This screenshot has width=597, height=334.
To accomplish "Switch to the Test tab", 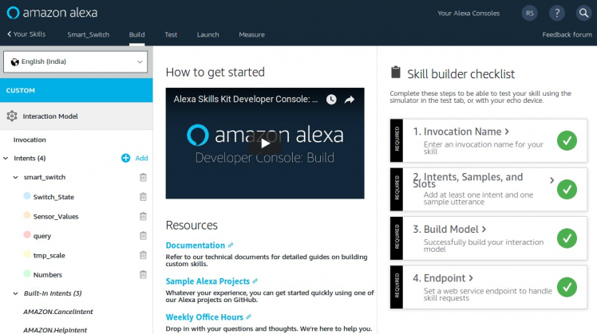I will pos(171,34).
